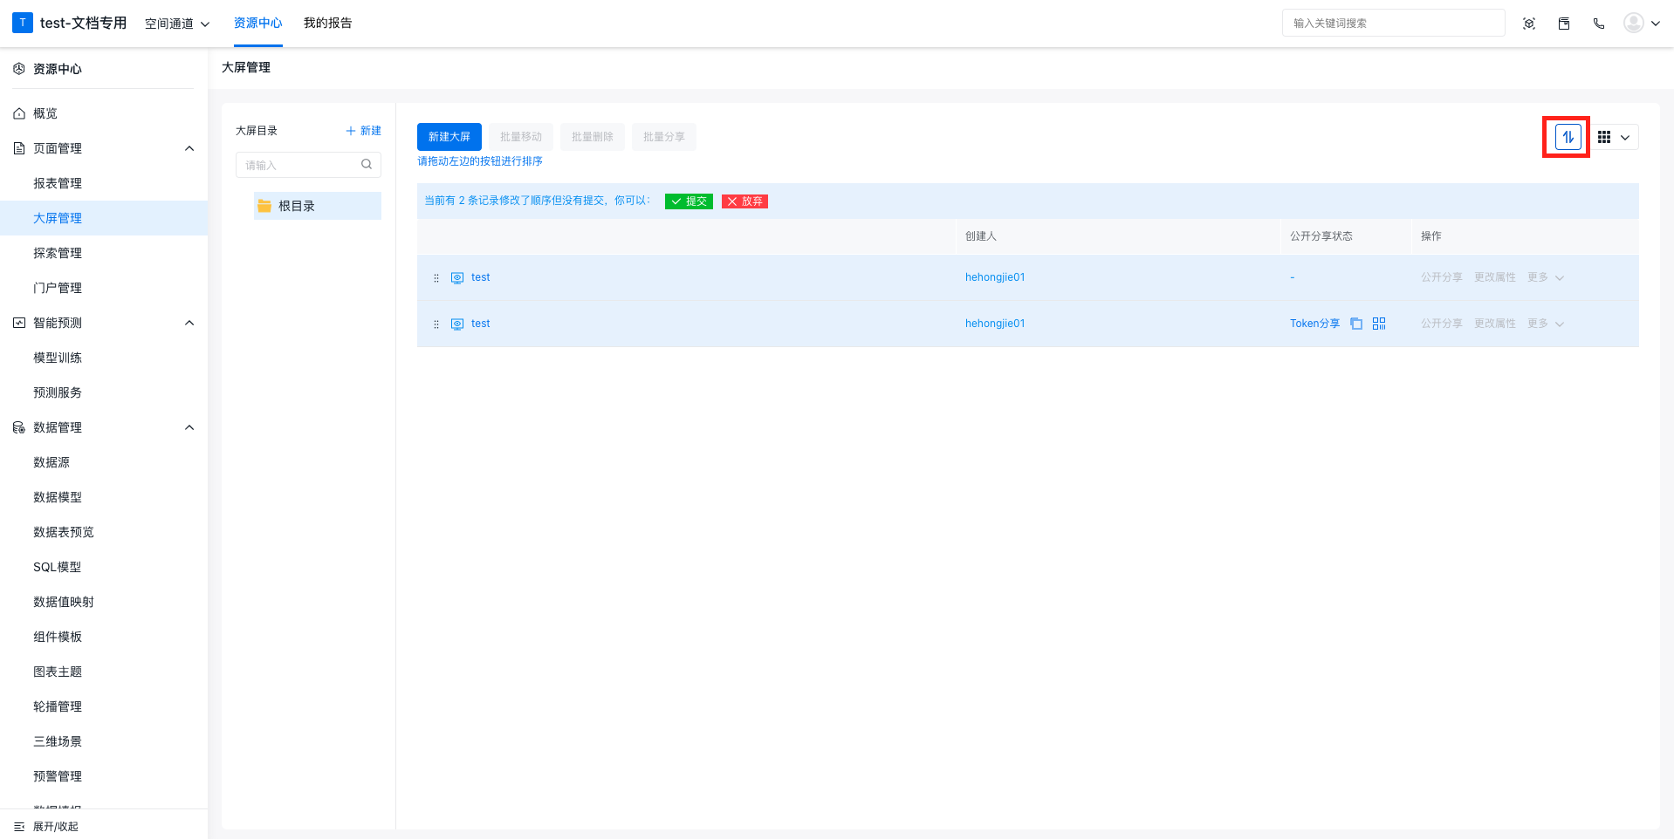Select the 根目录 folder
This screenshot has width=1674, height=839.
click(x=318, y=206)
